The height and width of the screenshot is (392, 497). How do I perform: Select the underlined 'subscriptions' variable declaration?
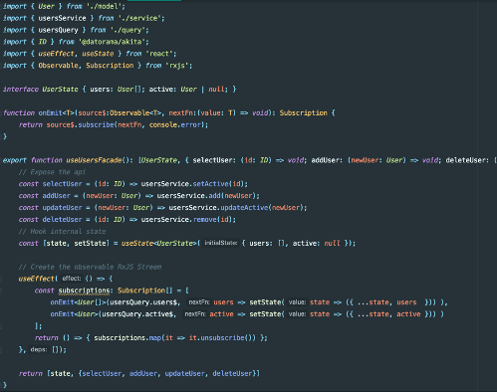84,291
